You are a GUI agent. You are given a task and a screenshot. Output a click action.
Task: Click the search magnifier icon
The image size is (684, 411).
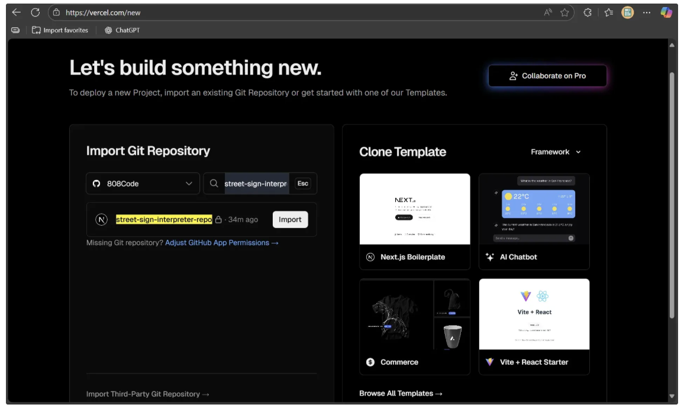click(214, 184)
